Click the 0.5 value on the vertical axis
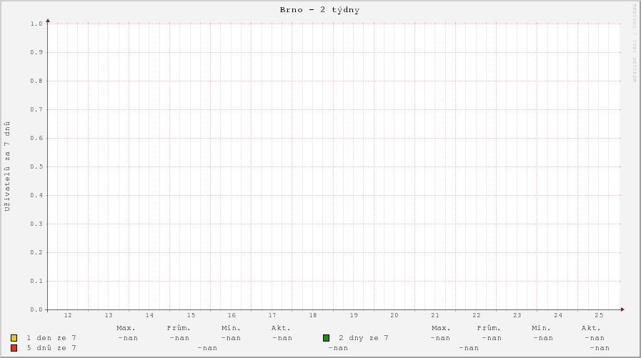 [x=36, y=167]
